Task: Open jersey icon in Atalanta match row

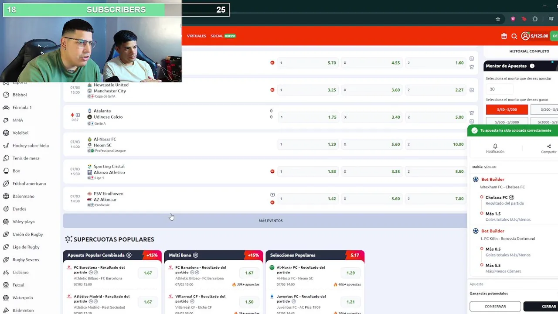Action: [471, 113]
